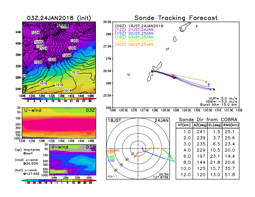The height and width of the screenshot is (197, 255).
Task: Click the "127.875E" location text in hodograph
Action: [161, 177]
